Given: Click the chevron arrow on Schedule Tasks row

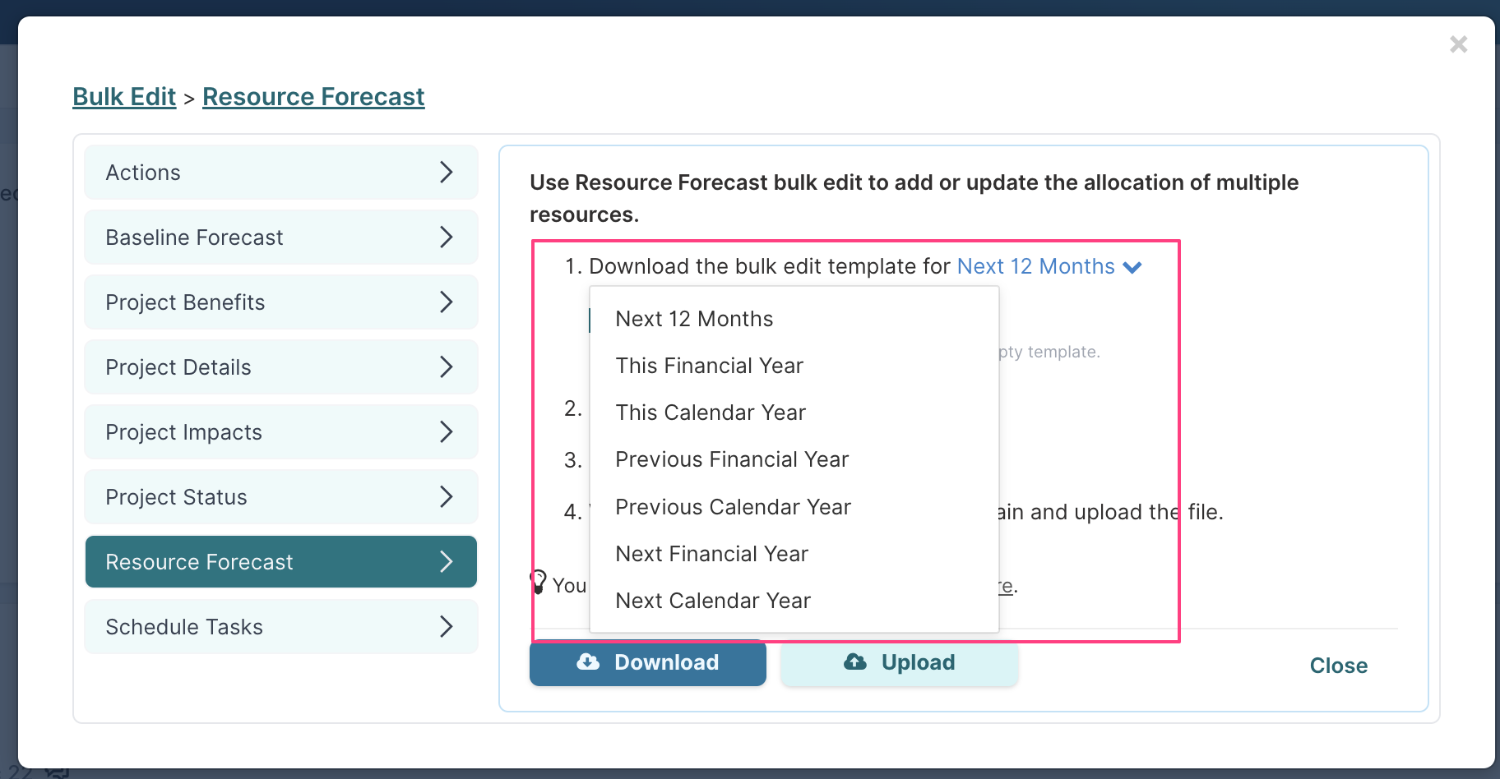Looking at the screenshot, I should [447, 626].
